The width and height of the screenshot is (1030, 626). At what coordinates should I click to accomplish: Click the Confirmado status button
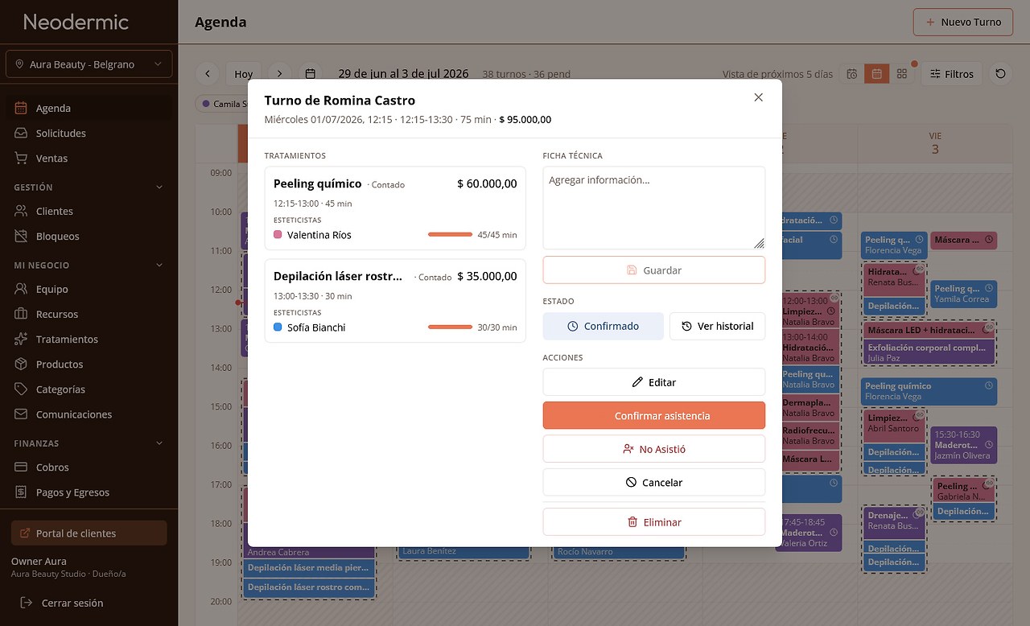[604, 326]
